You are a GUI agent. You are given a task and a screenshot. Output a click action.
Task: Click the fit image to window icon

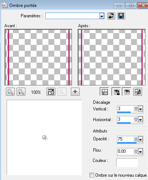click(x=51, y=92)
